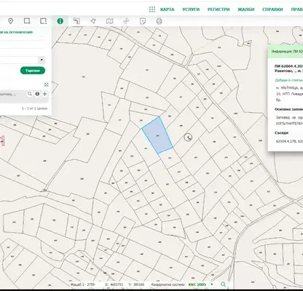This screenshot has height=291, width=303.
Task: Open the РЕГИСТРИ menu
Action: 219,9
